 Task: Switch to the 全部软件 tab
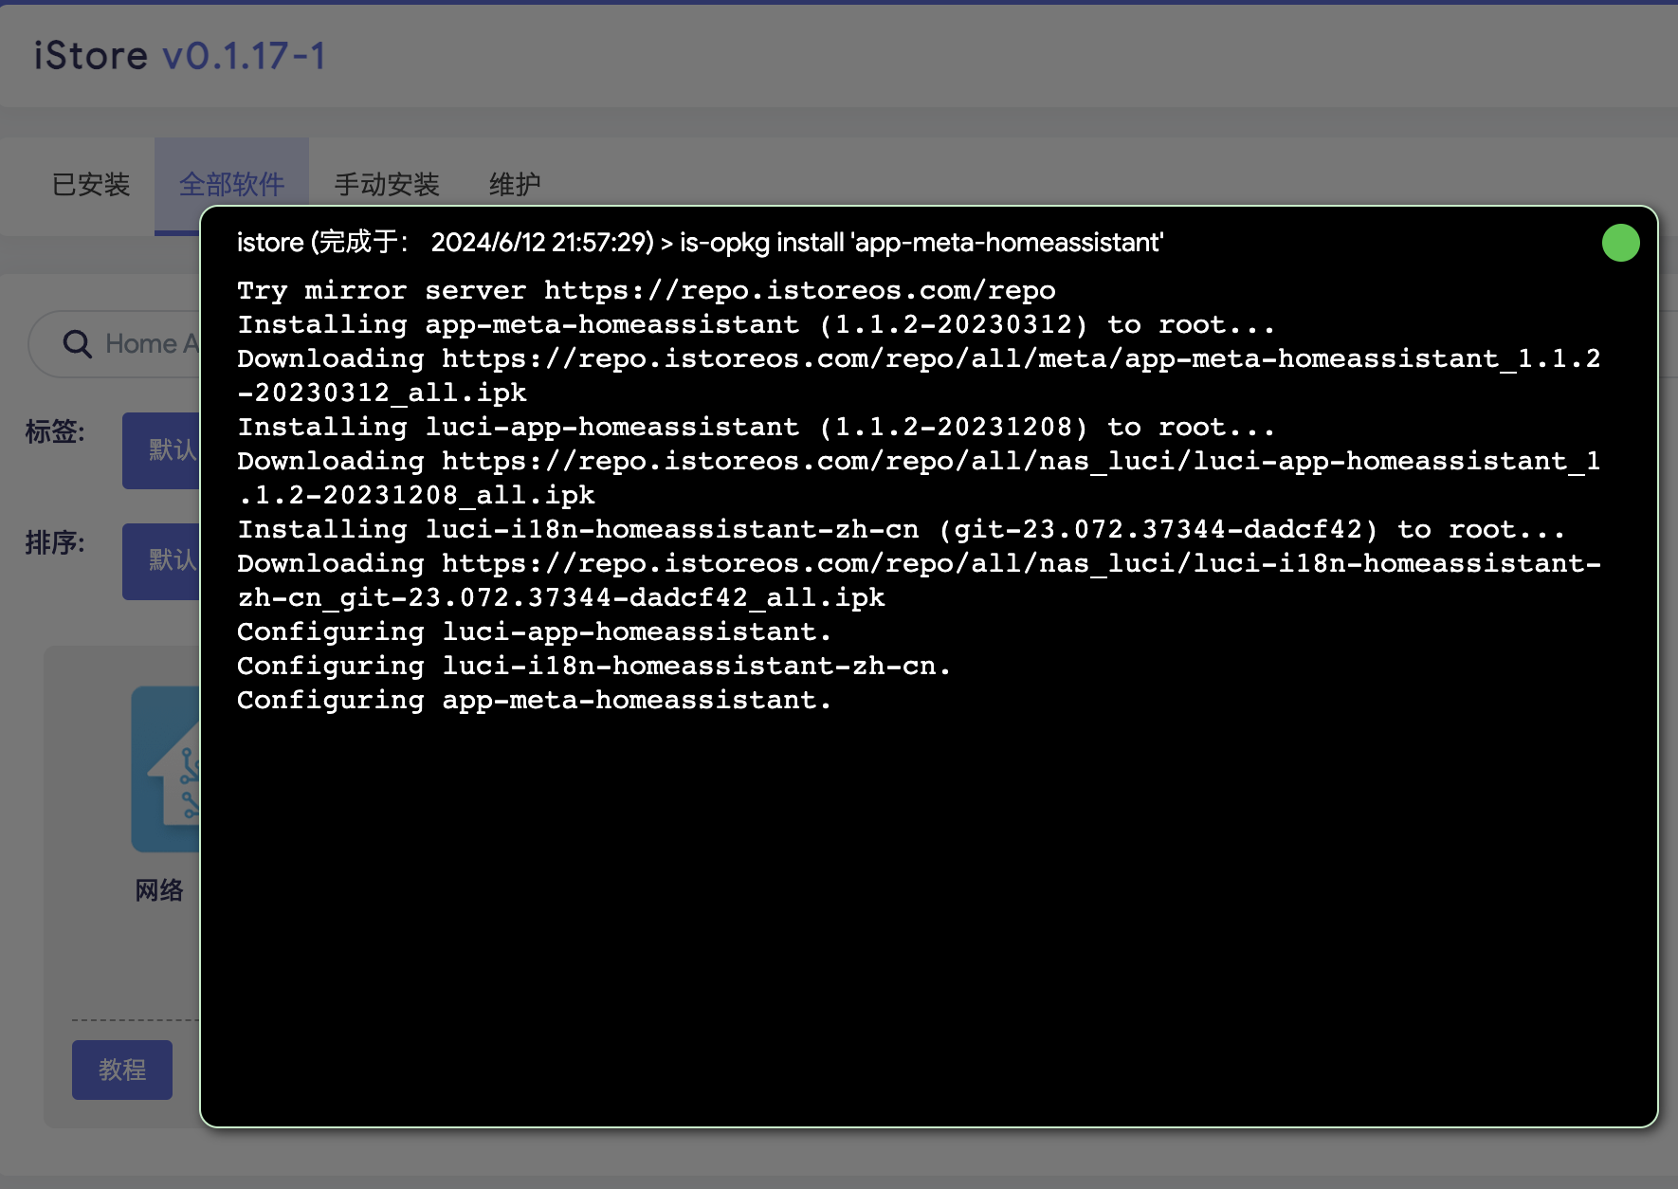coord(231,184)
